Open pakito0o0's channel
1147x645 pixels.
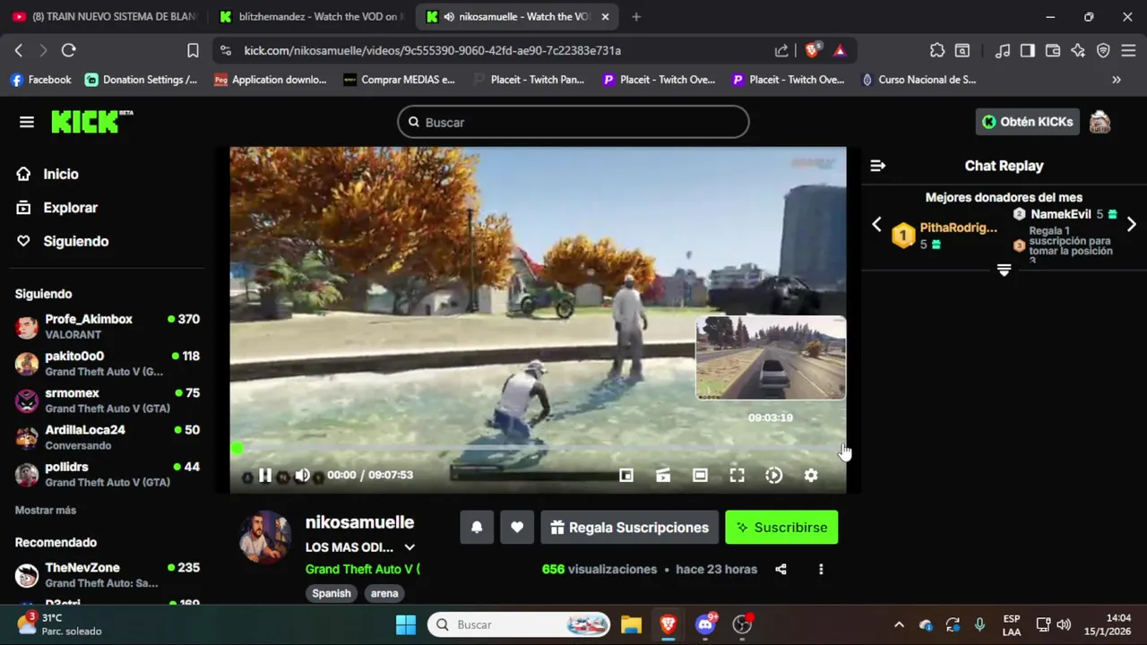click(x=108, y=363)
